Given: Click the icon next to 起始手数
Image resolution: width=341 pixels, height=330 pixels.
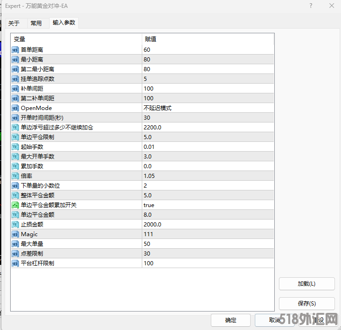Looking at the screenshot, I should tap(15, 147).
